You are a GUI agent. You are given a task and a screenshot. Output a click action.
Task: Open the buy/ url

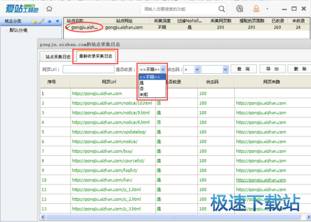pos(102,151)
